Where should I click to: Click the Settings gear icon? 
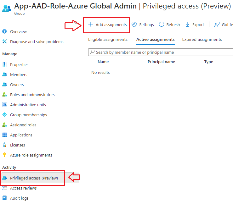pos(134,24)
